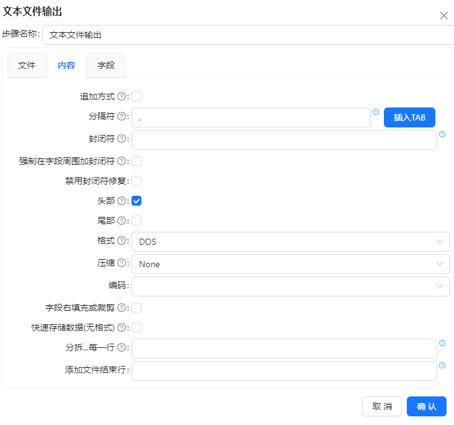Expand the 压缩 dropdown showing None
Image resolution: width=454 pixels, height=425 pixels.
(x=290, y=264)
